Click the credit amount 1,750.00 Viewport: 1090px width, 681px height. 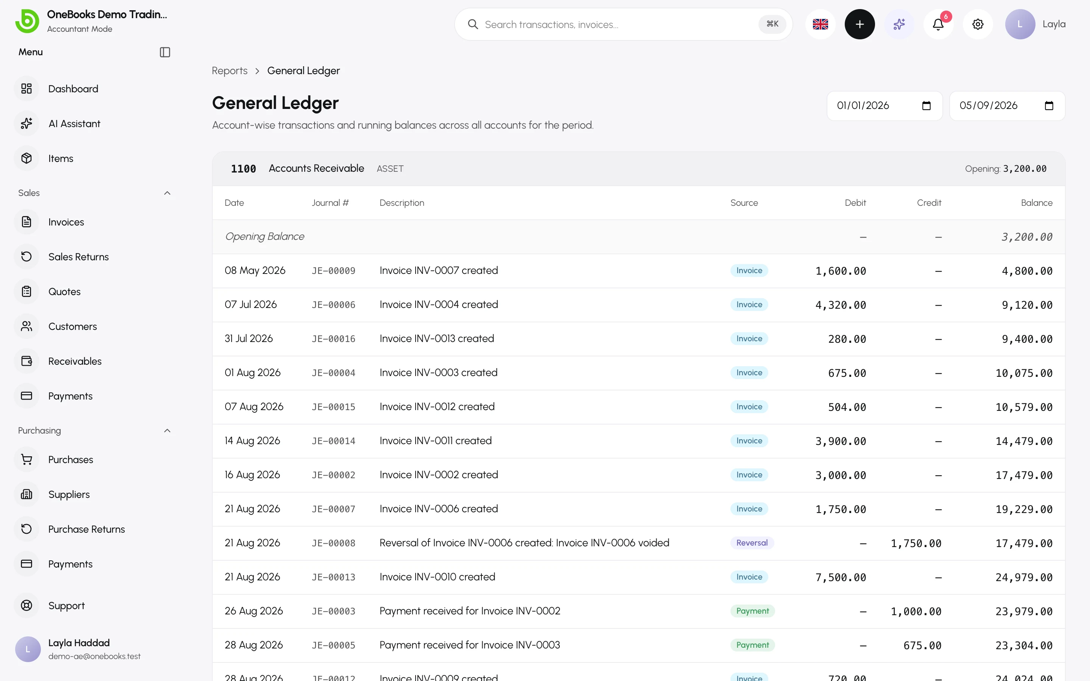[x=916, y=544]
